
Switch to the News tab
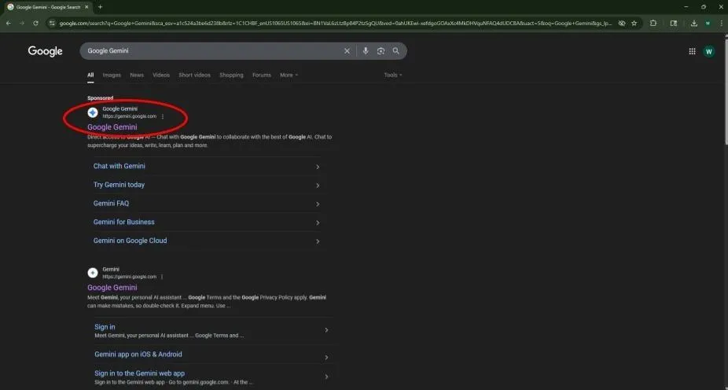[137, 75]
